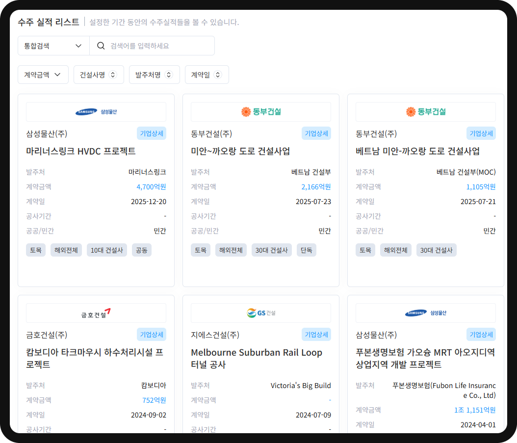The width and height of the screenshot is (517, 443).
Task: Open the 미안~까오랑 도로 건설사업 title
Action: (x=240, y=151)
